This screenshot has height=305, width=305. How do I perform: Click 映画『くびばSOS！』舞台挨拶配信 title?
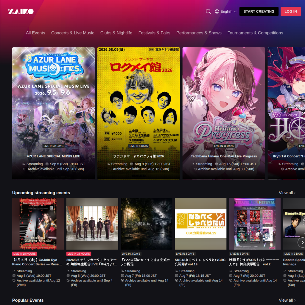tap(254, 262)
